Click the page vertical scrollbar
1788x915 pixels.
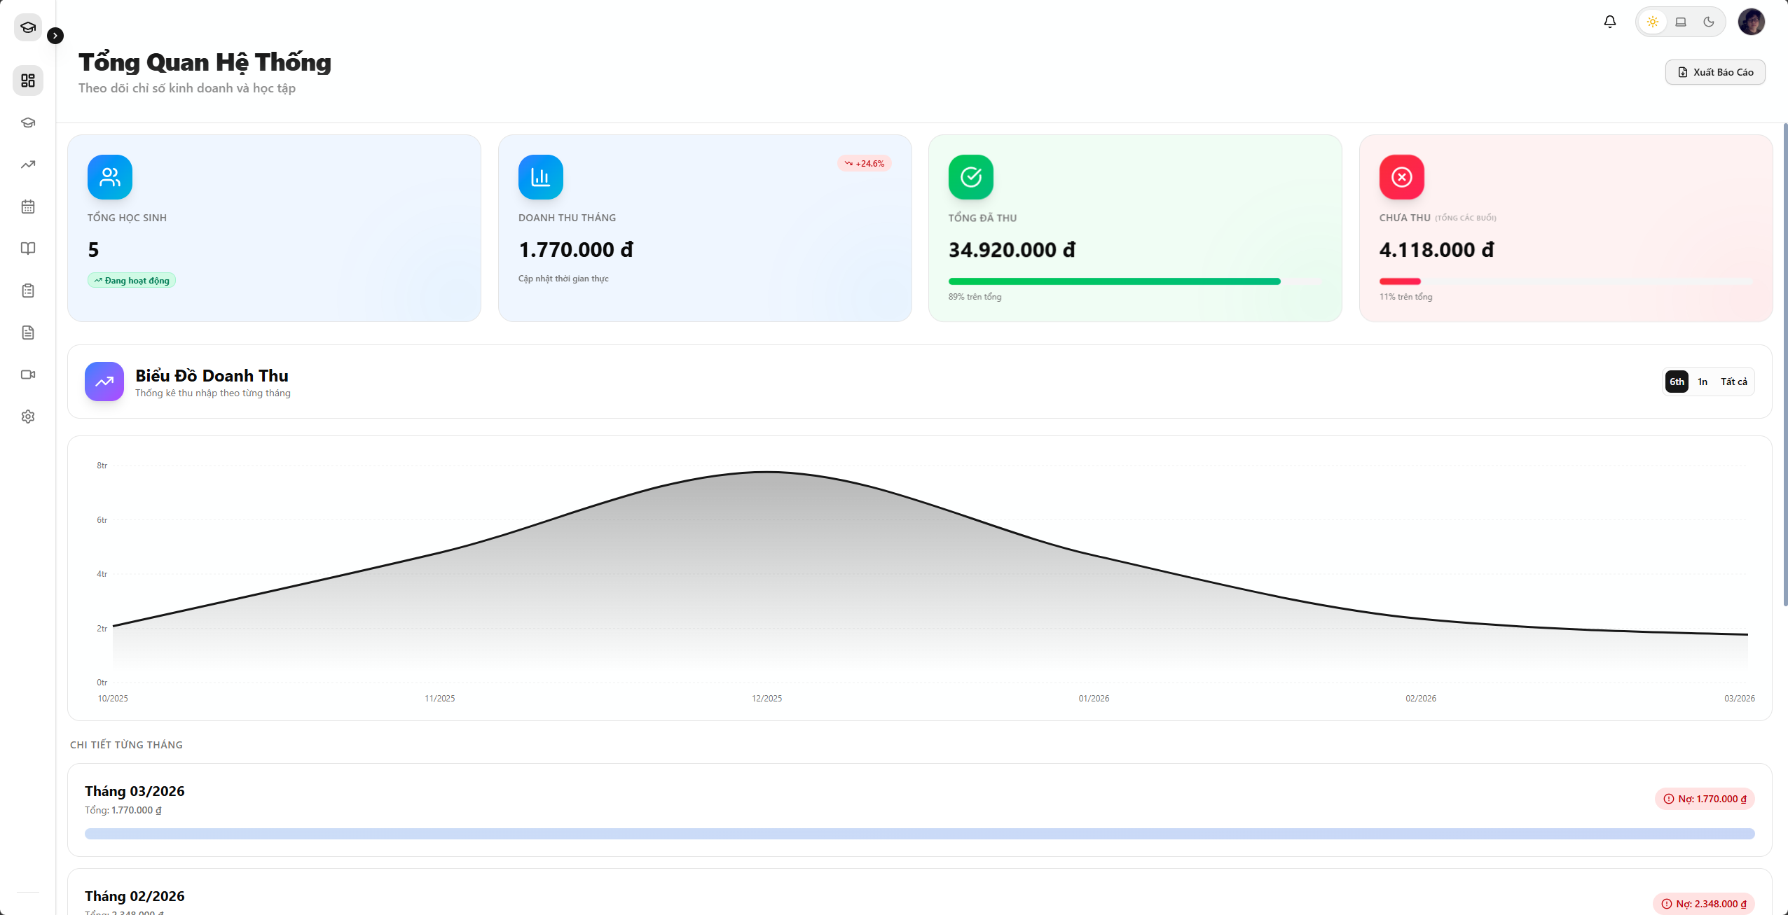1784,364
